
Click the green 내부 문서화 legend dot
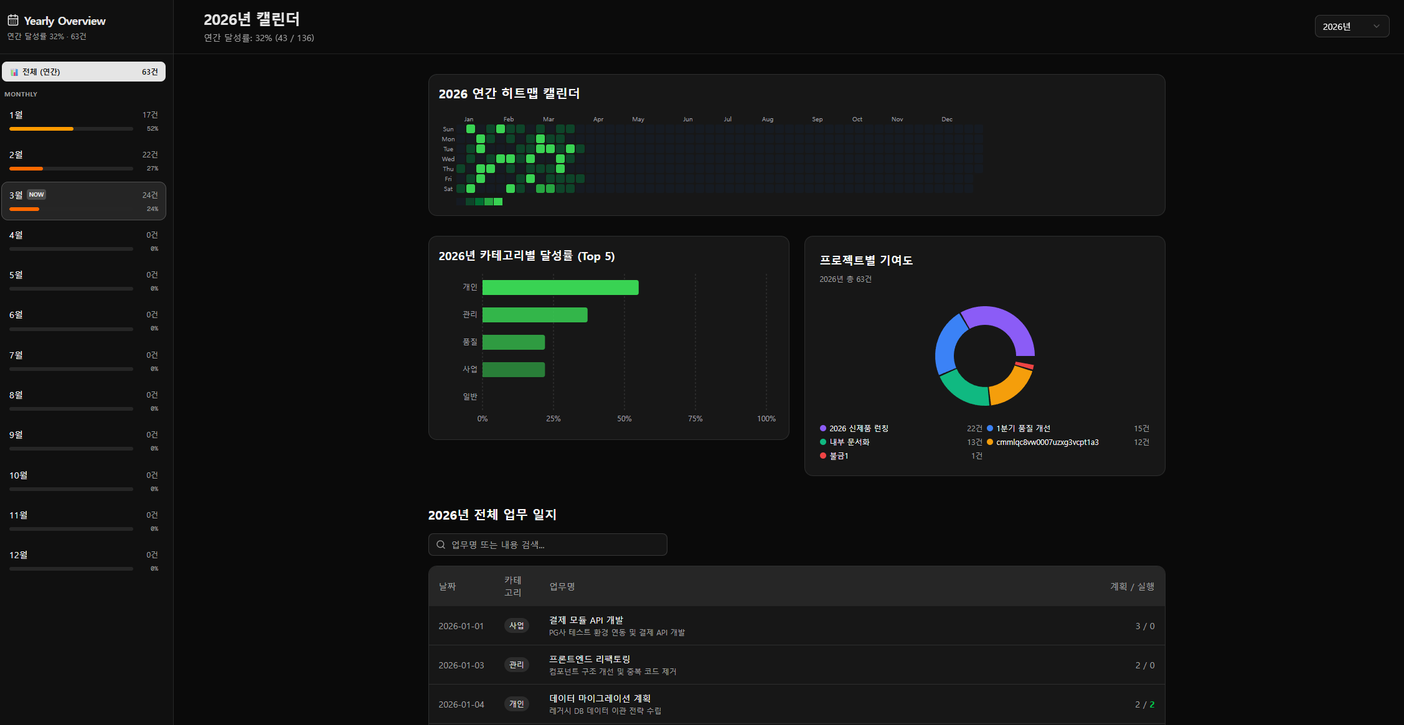pos(823,442)
